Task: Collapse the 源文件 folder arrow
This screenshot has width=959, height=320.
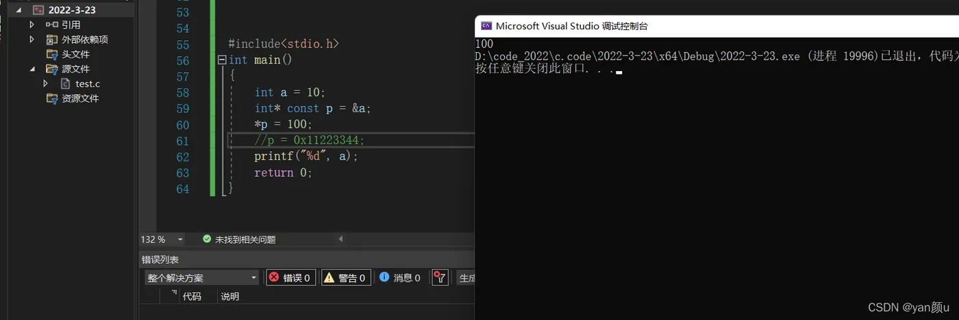Action: [32, 69]
